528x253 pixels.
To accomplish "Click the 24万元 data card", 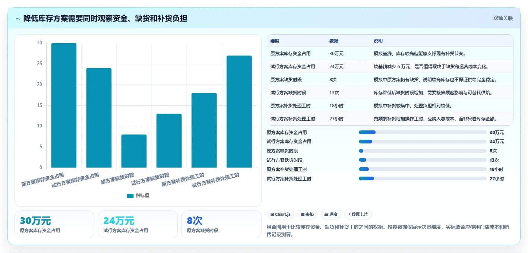I will [138, 224].
